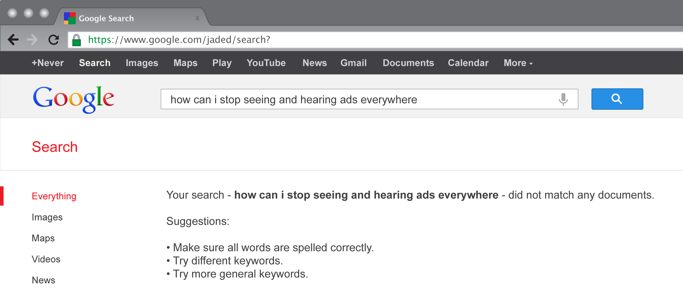Click the Google logo
The image size is (683, 291).
[73, 99]
